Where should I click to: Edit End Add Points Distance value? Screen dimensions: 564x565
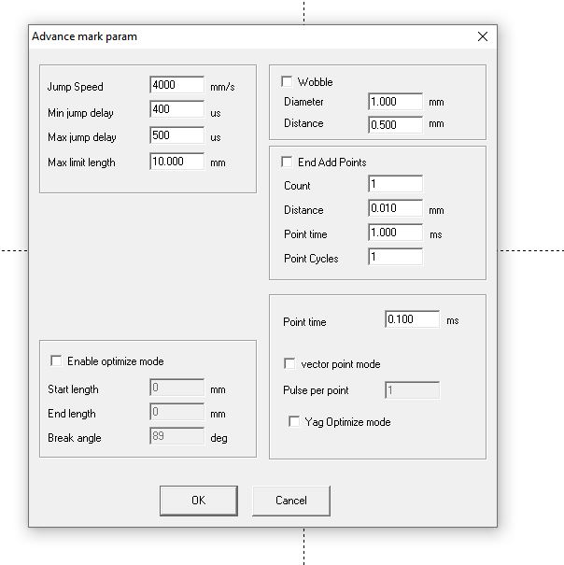tap(395, 209)
